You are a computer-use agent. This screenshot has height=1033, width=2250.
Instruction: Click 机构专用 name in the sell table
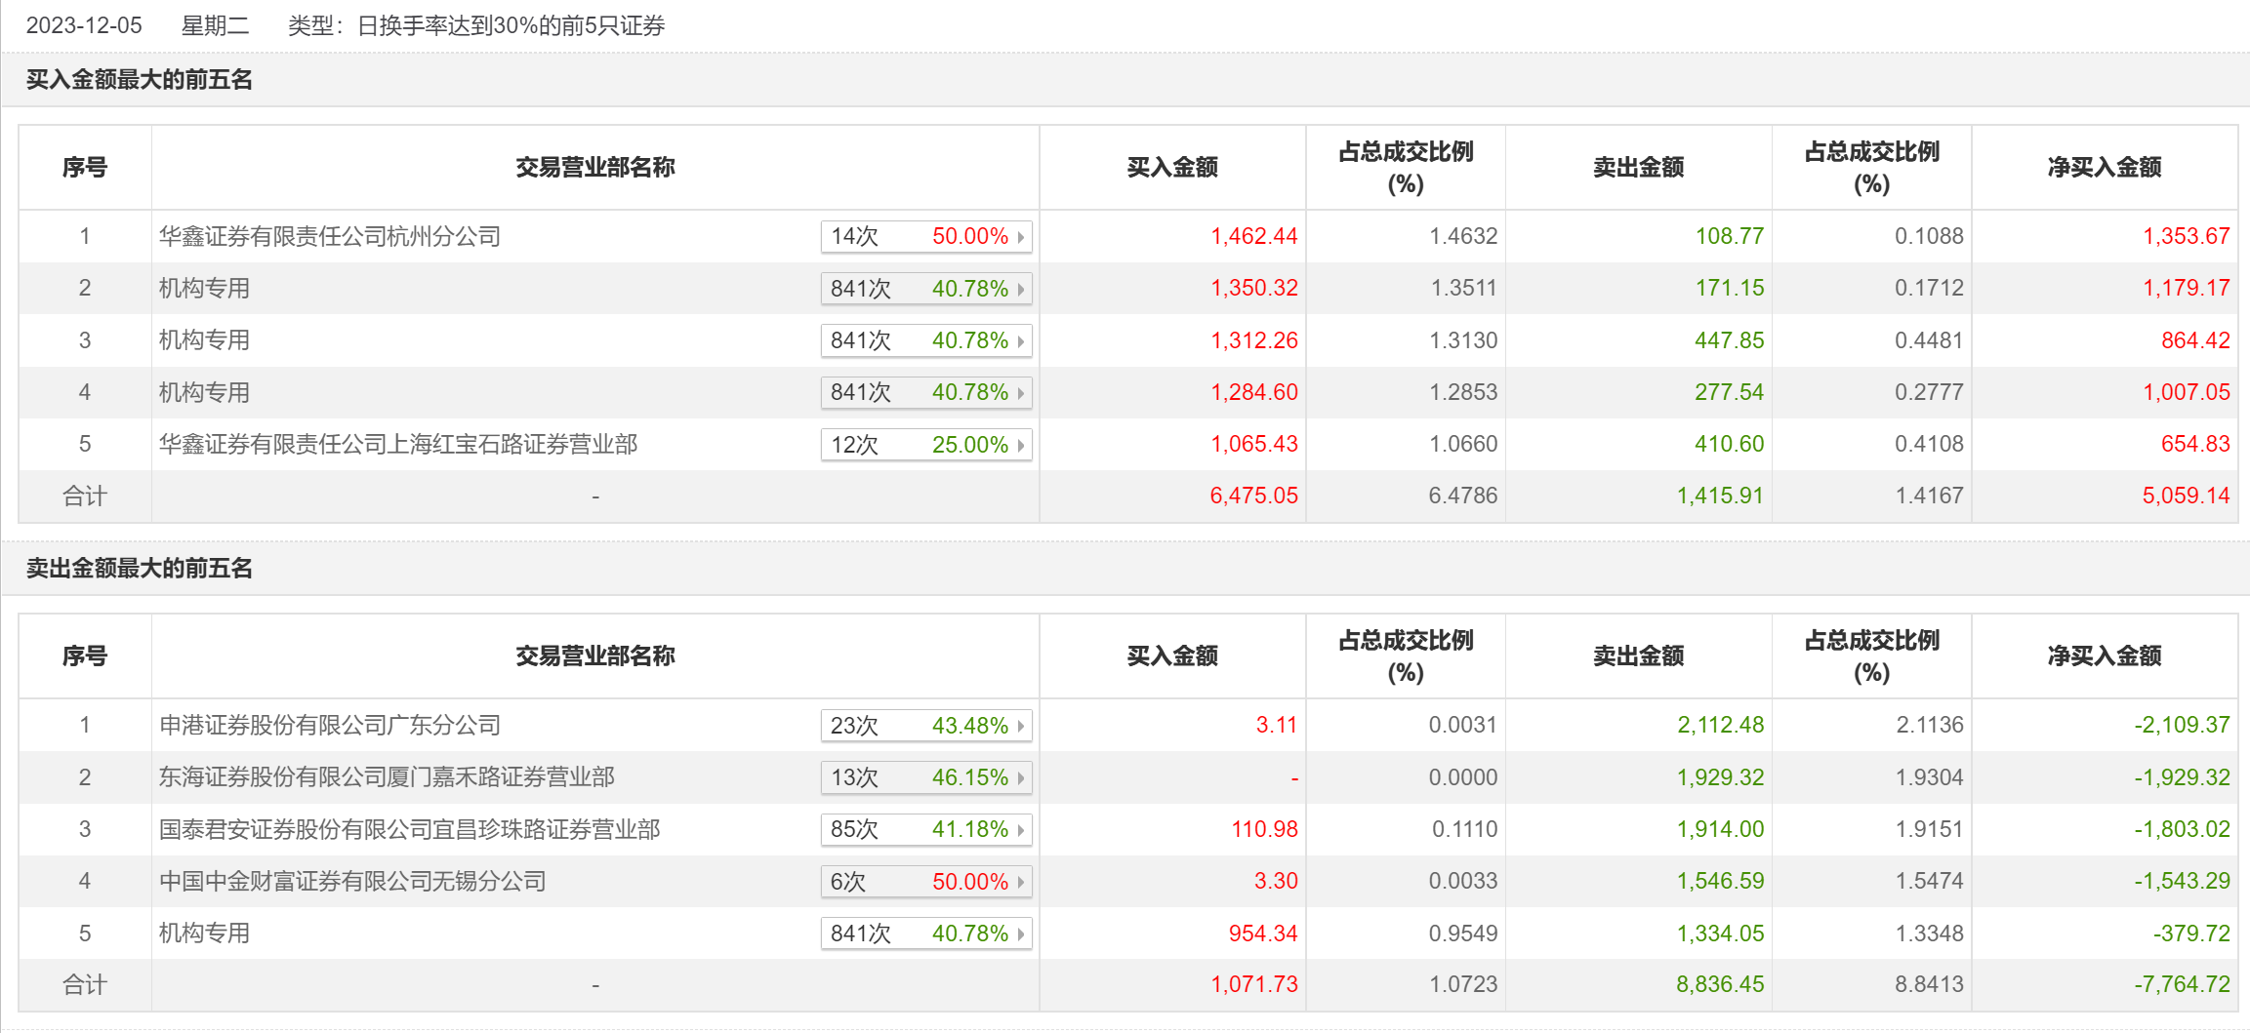point(204,934)
